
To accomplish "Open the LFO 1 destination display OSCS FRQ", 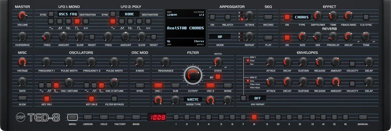I will coord(68,14).
